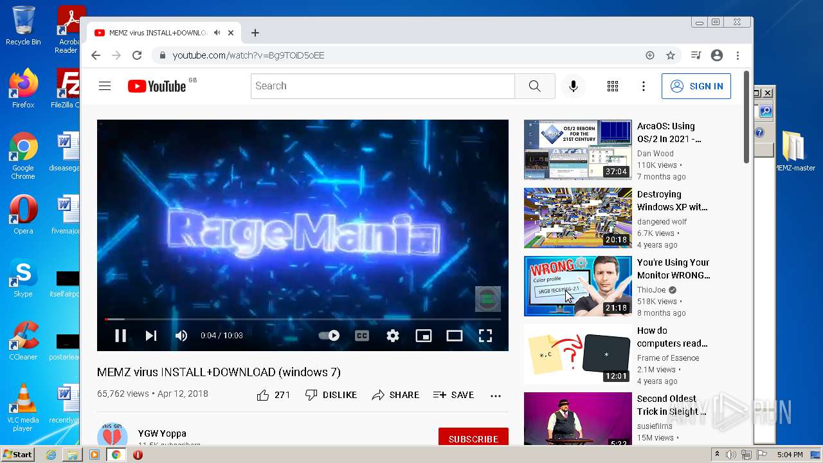Open Internet Explorer from the taskbar
The height and width of the screenshot is (463, 823).
(x=51, y=455)
